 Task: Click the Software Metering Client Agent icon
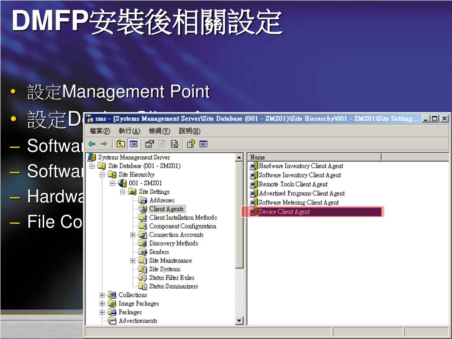coord(254,203)
